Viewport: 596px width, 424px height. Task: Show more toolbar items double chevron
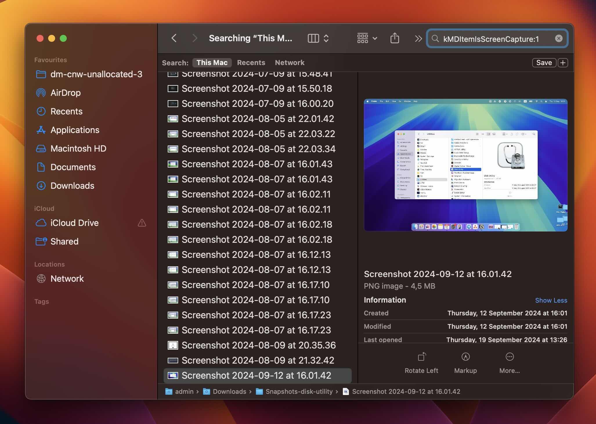418,38
